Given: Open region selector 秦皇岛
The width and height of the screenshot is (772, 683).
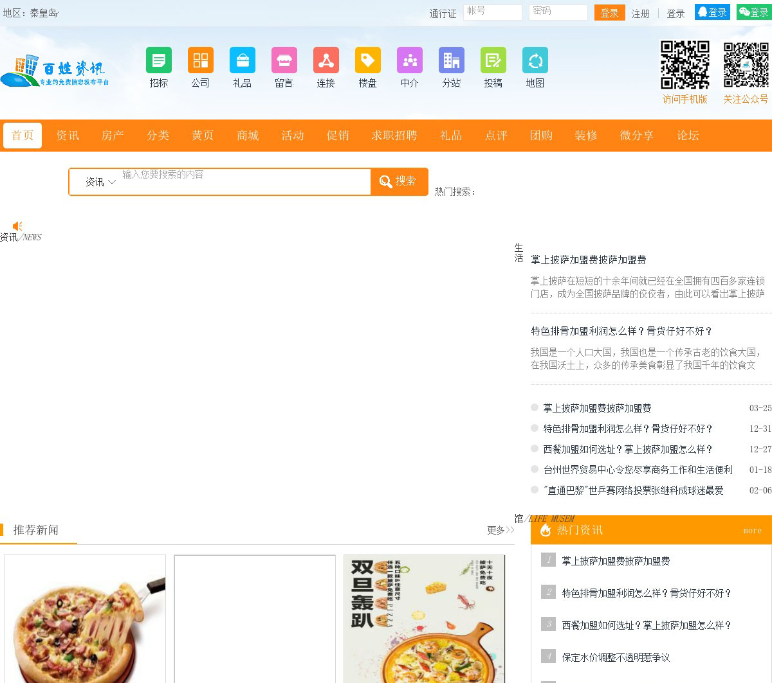Looking at the screenshot, I should [44, 13].
